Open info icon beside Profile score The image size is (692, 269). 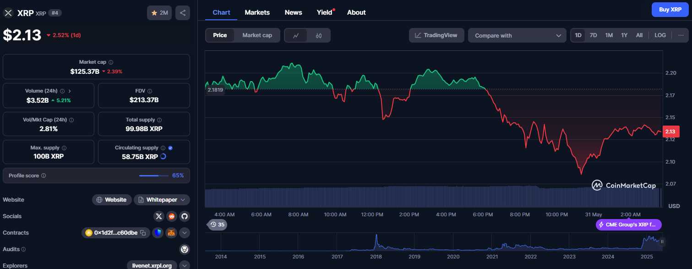point(44,176)
